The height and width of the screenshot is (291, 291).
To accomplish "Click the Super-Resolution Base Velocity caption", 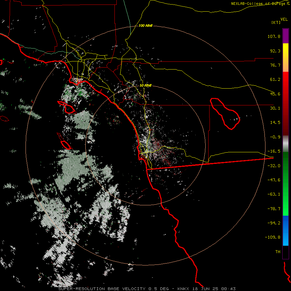I will (147, 289).
